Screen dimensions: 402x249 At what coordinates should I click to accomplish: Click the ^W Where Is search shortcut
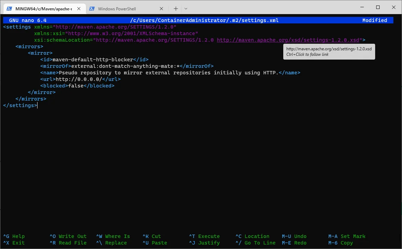pos(113,236)
